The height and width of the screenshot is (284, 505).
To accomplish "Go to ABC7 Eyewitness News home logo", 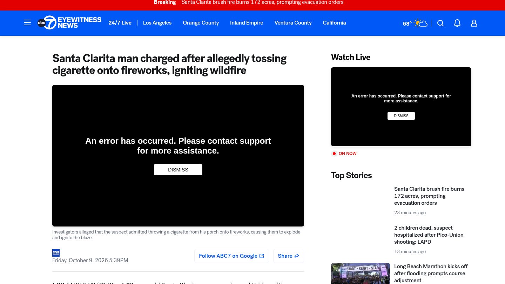I will tap(69, 23).
